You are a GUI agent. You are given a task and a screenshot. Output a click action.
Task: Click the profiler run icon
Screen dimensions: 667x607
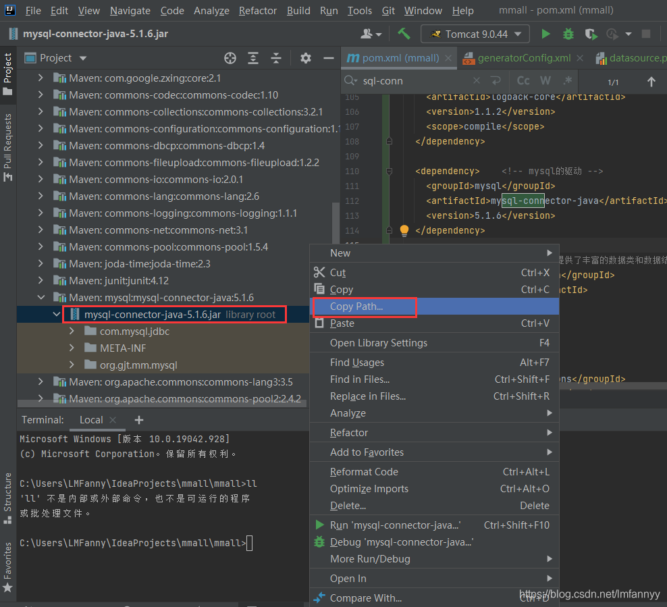(x=612, y=34)
